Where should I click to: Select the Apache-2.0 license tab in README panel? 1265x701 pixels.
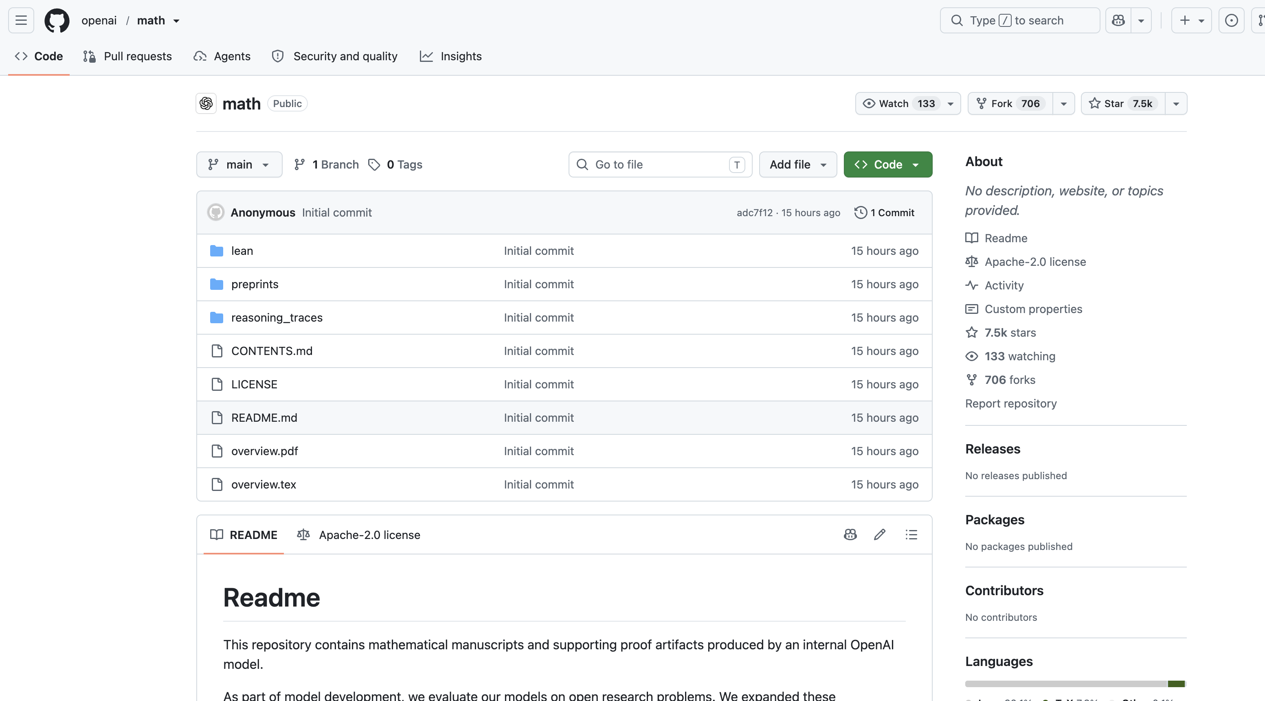[359, 535]
